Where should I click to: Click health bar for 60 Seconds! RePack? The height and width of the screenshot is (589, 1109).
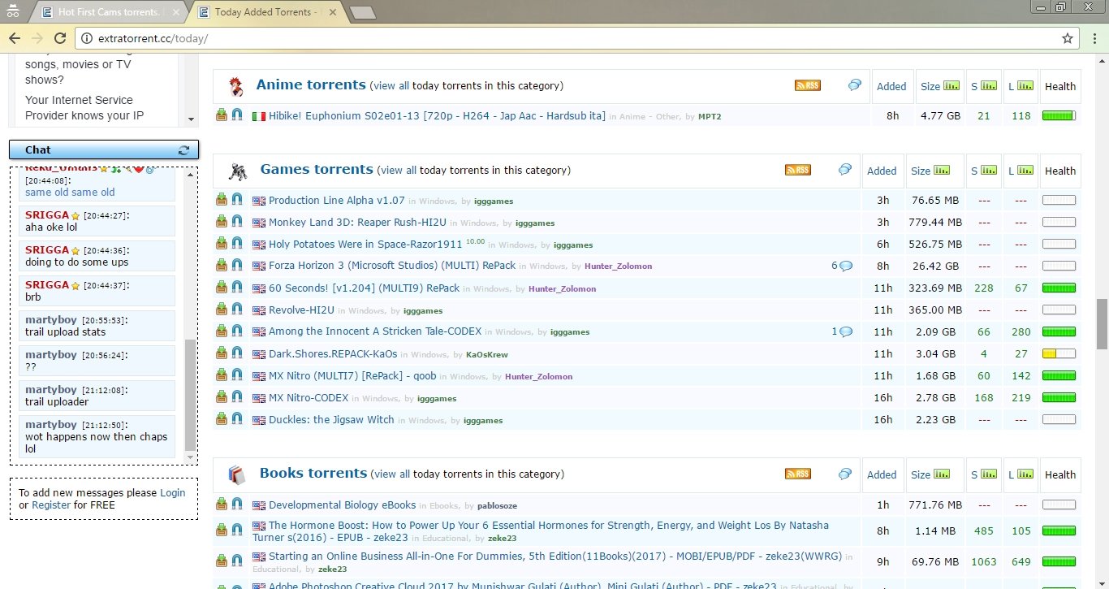point(1059,288)
